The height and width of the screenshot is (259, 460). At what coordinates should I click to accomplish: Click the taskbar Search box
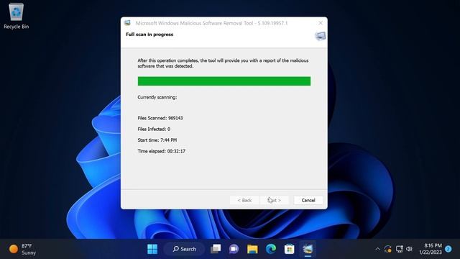pyautogui.click(x=184, y=249)
